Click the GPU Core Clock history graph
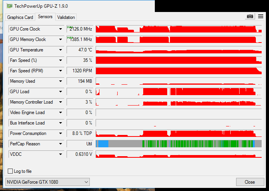269x191 pixels. point(178,29)
